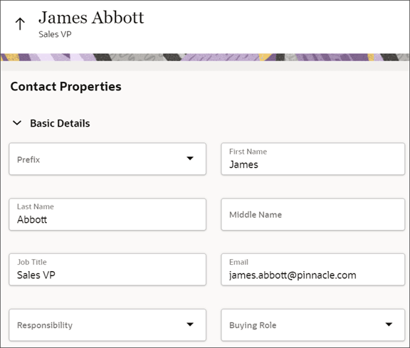Edit the Last Name field with Abbott
Image resolution: width=410 pixels, height=348 pixels.
(107, 214)
